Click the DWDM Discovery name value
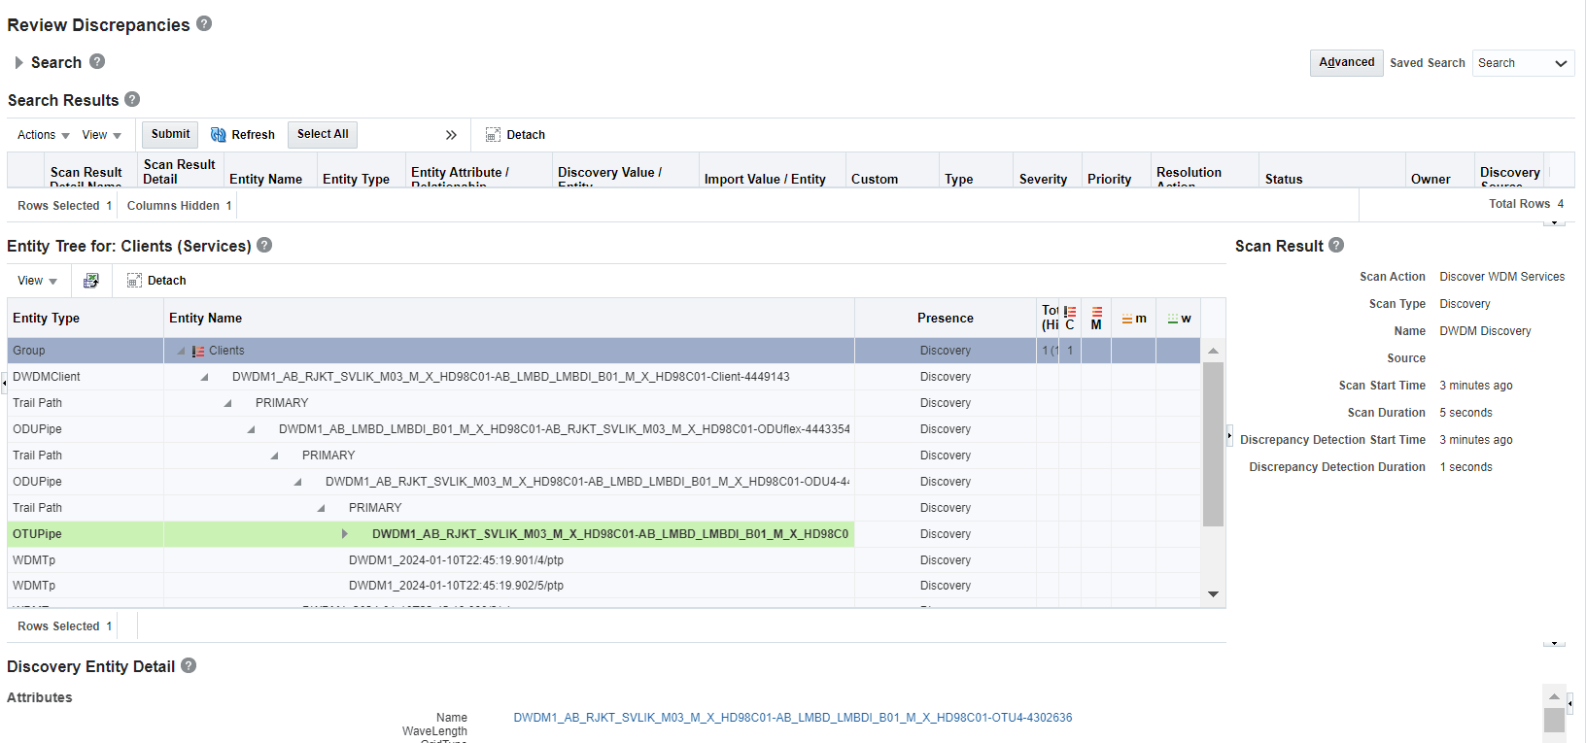The width and height of the screenshot is (1586, 743). (x=1485, y=331)
